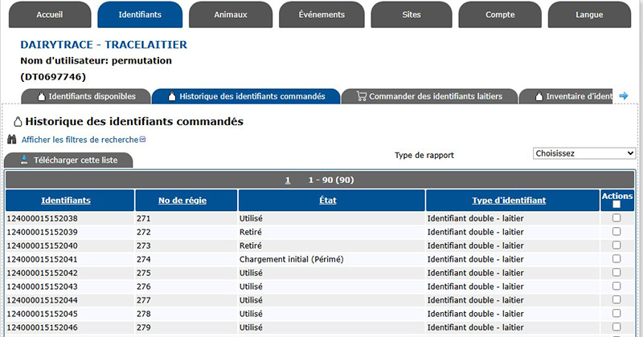
Task: Click the binoculars search filter icon
Action: click(x=13, y=140)
